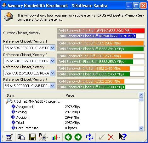
Task: Select SiS 645DX PC2700U CL2 combo box
Action: coord(29,61)
